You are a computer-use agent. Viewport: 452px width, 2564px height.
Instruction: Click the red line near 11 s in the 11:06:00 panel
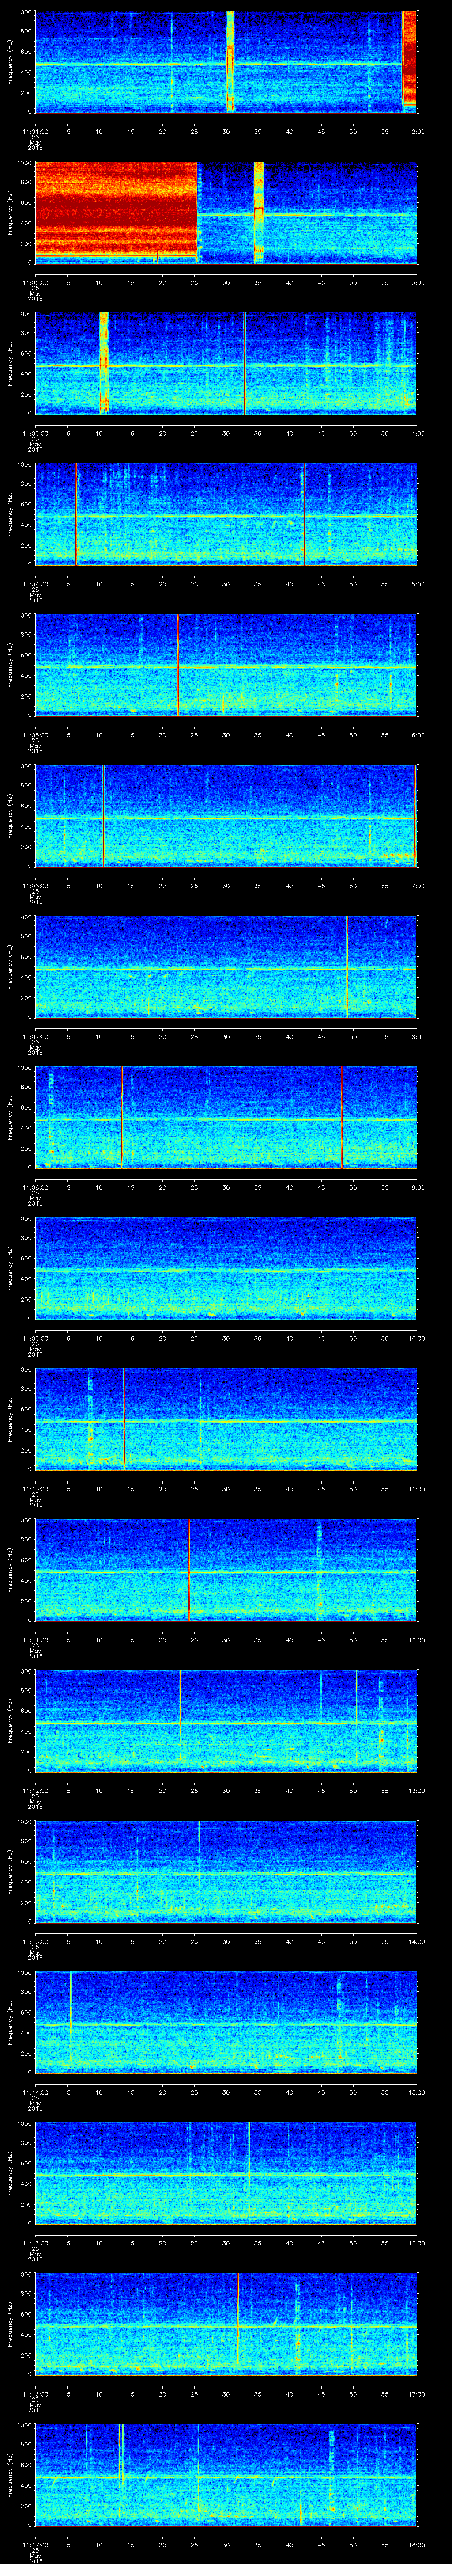[103, 815]
